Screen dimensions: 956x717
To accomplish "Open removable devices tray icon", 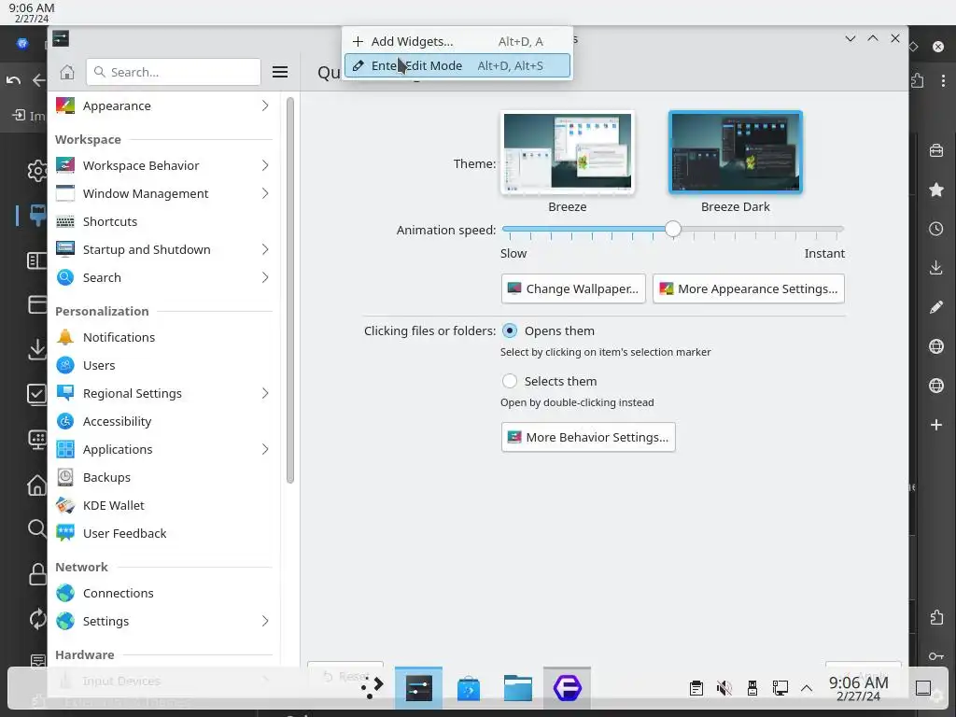I will [x=752, y=688].
